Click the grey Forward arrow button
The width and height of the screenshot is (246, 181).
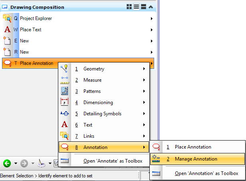click(x=24, y=163)
